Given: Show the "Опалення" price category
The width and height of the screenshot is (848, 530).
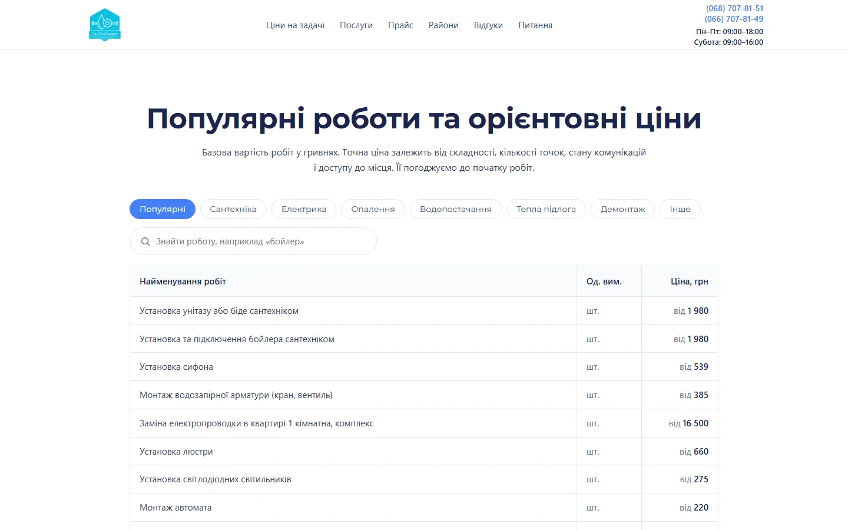Looking at the screenshot, I should pos(373,209).
